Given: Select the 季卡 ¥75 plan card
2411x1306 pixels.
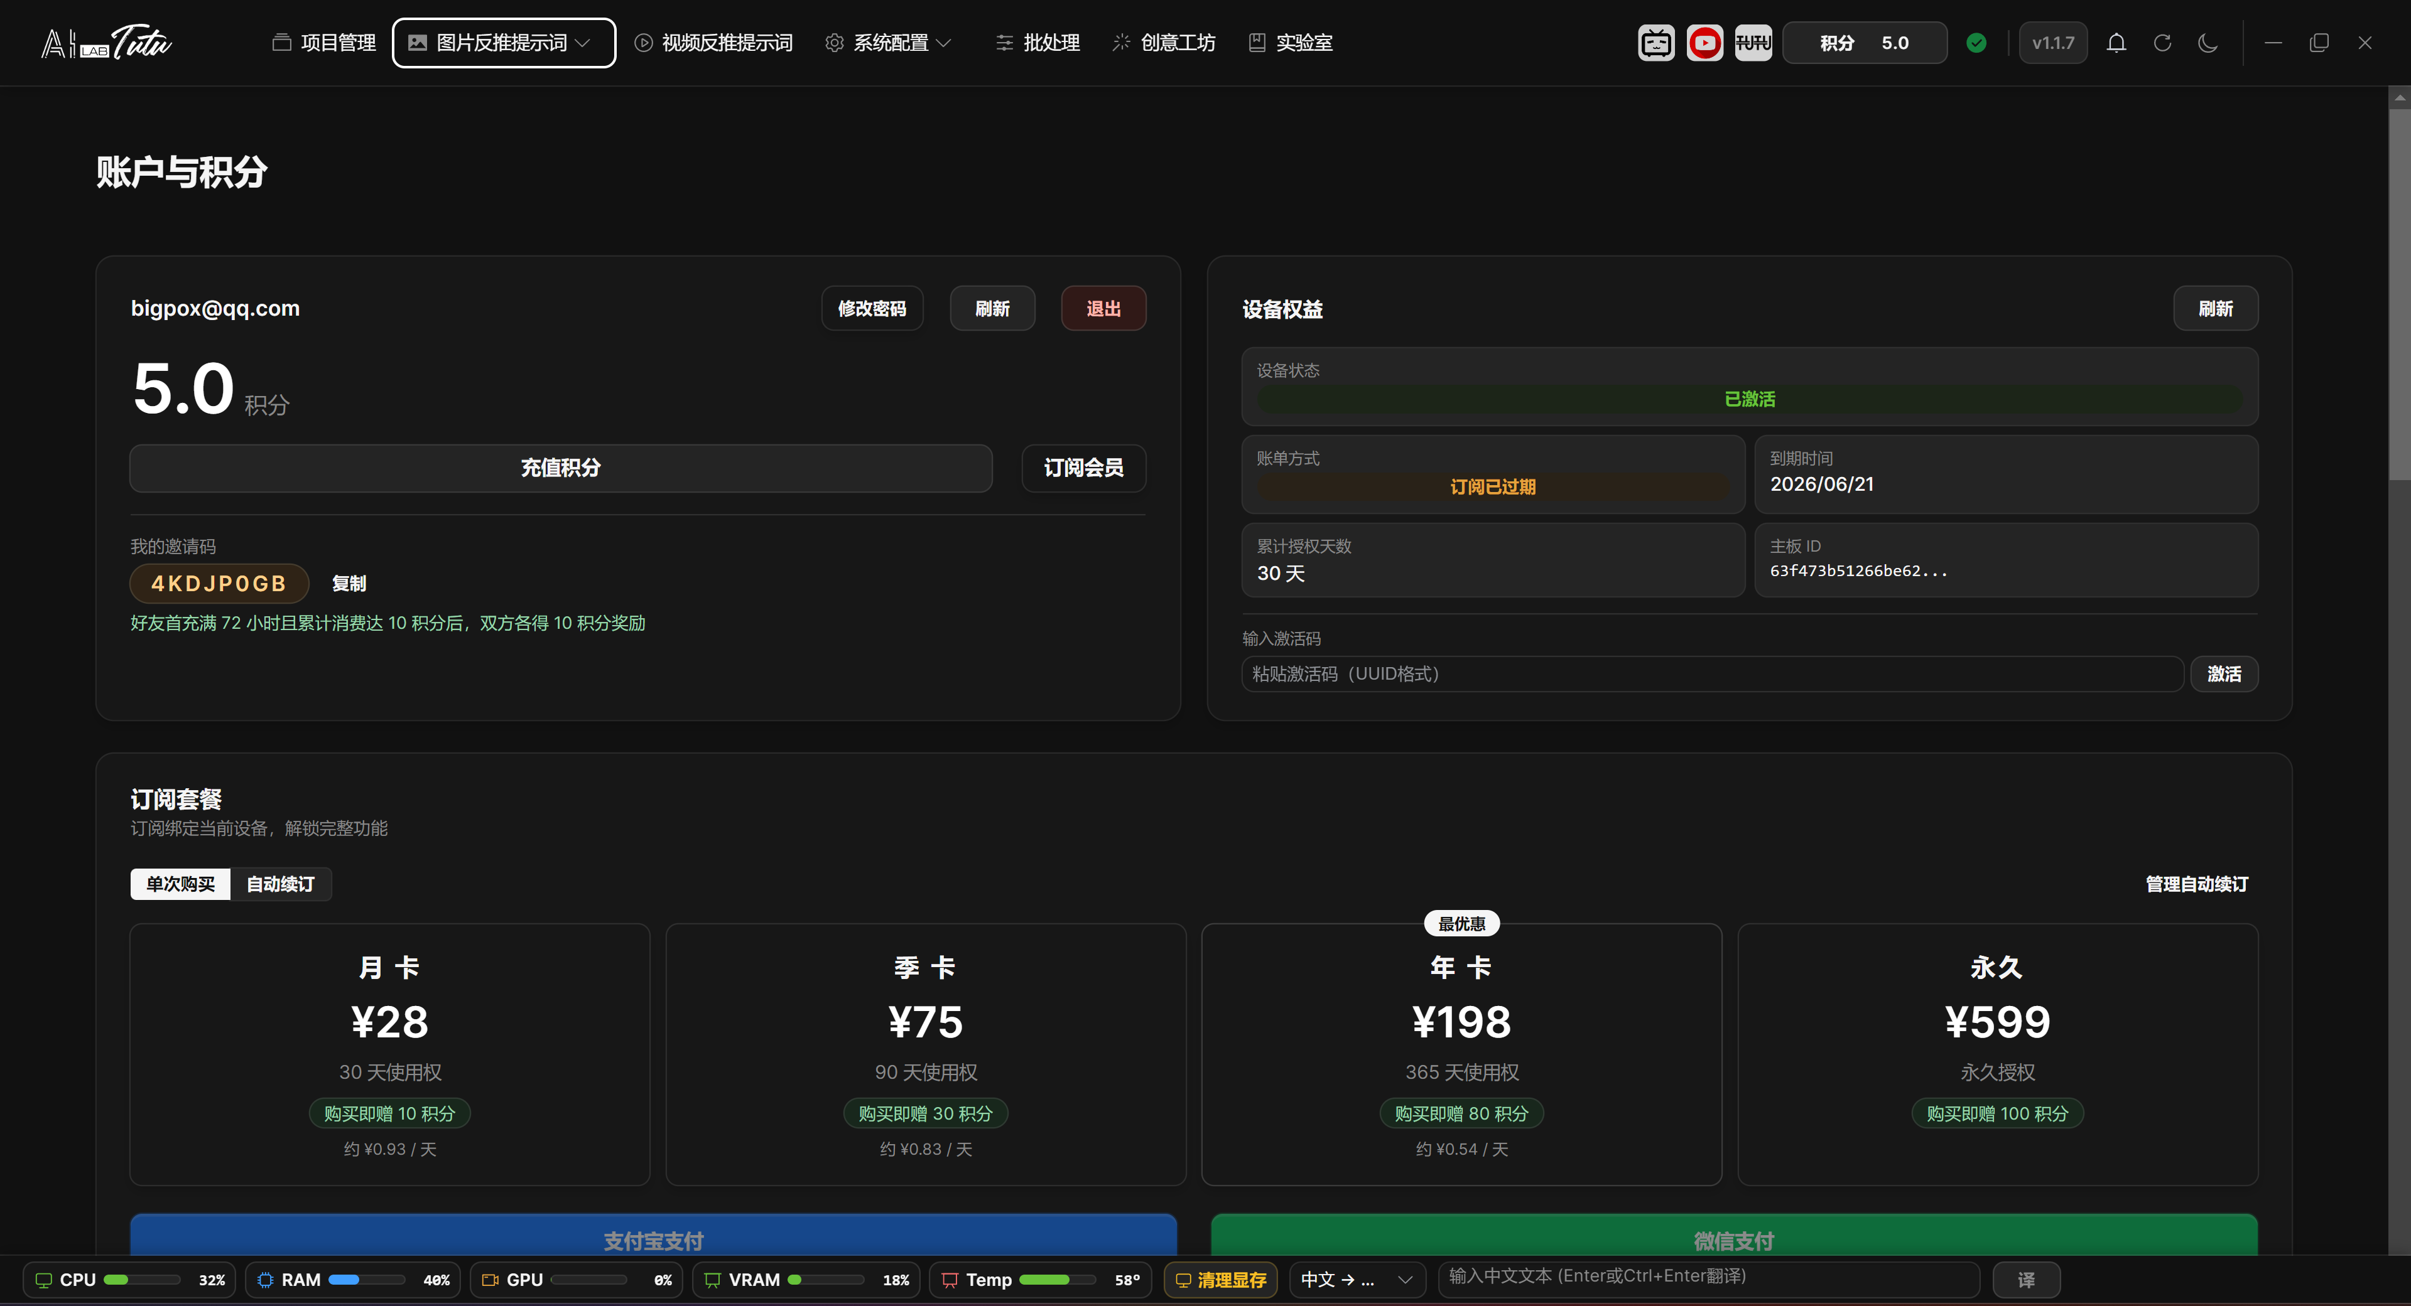Looking at the screenshot, I should [x=926, y=1054].
